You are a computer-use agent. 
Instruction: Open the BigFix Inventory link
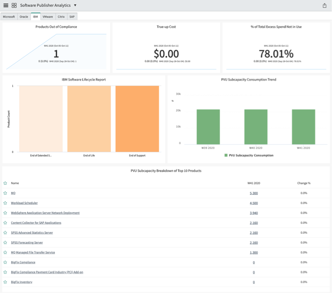coord(21,282)
